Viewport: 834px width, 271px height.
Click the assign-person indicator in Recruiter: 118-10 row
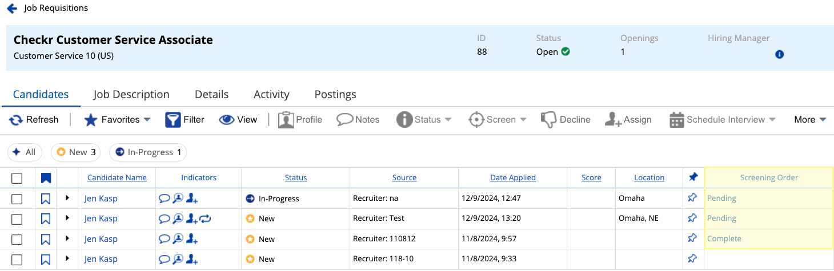[192, 260]
